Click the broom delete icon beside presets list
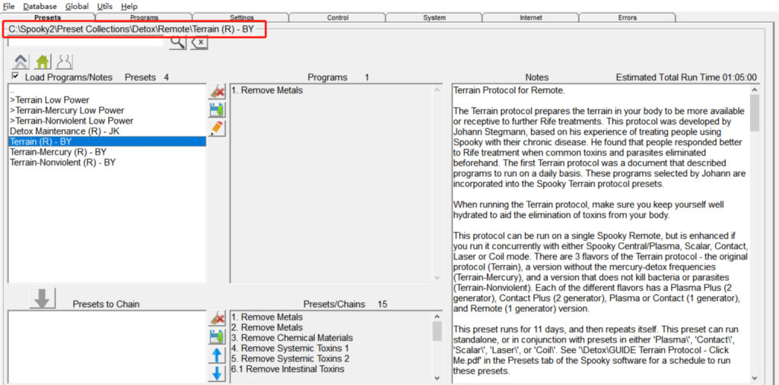Image resolution: width=779 pixels, height=385 pixels. (x=217, y=91)
